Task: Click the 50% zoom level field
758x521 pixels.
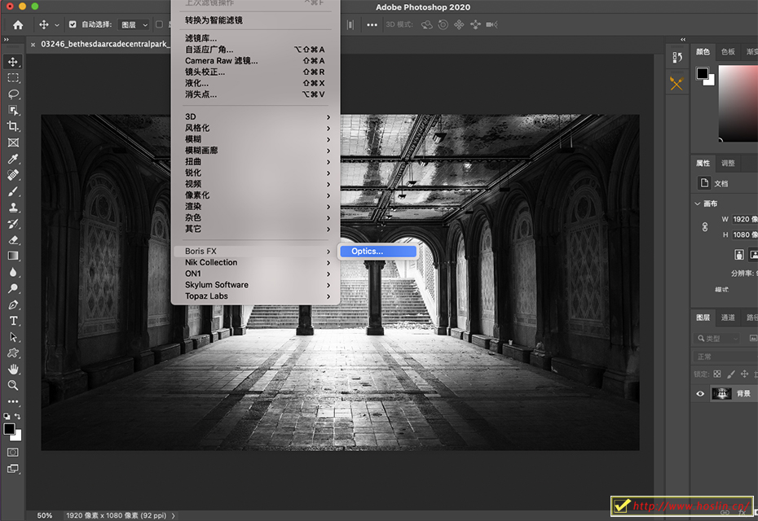Action: (45, 515)
